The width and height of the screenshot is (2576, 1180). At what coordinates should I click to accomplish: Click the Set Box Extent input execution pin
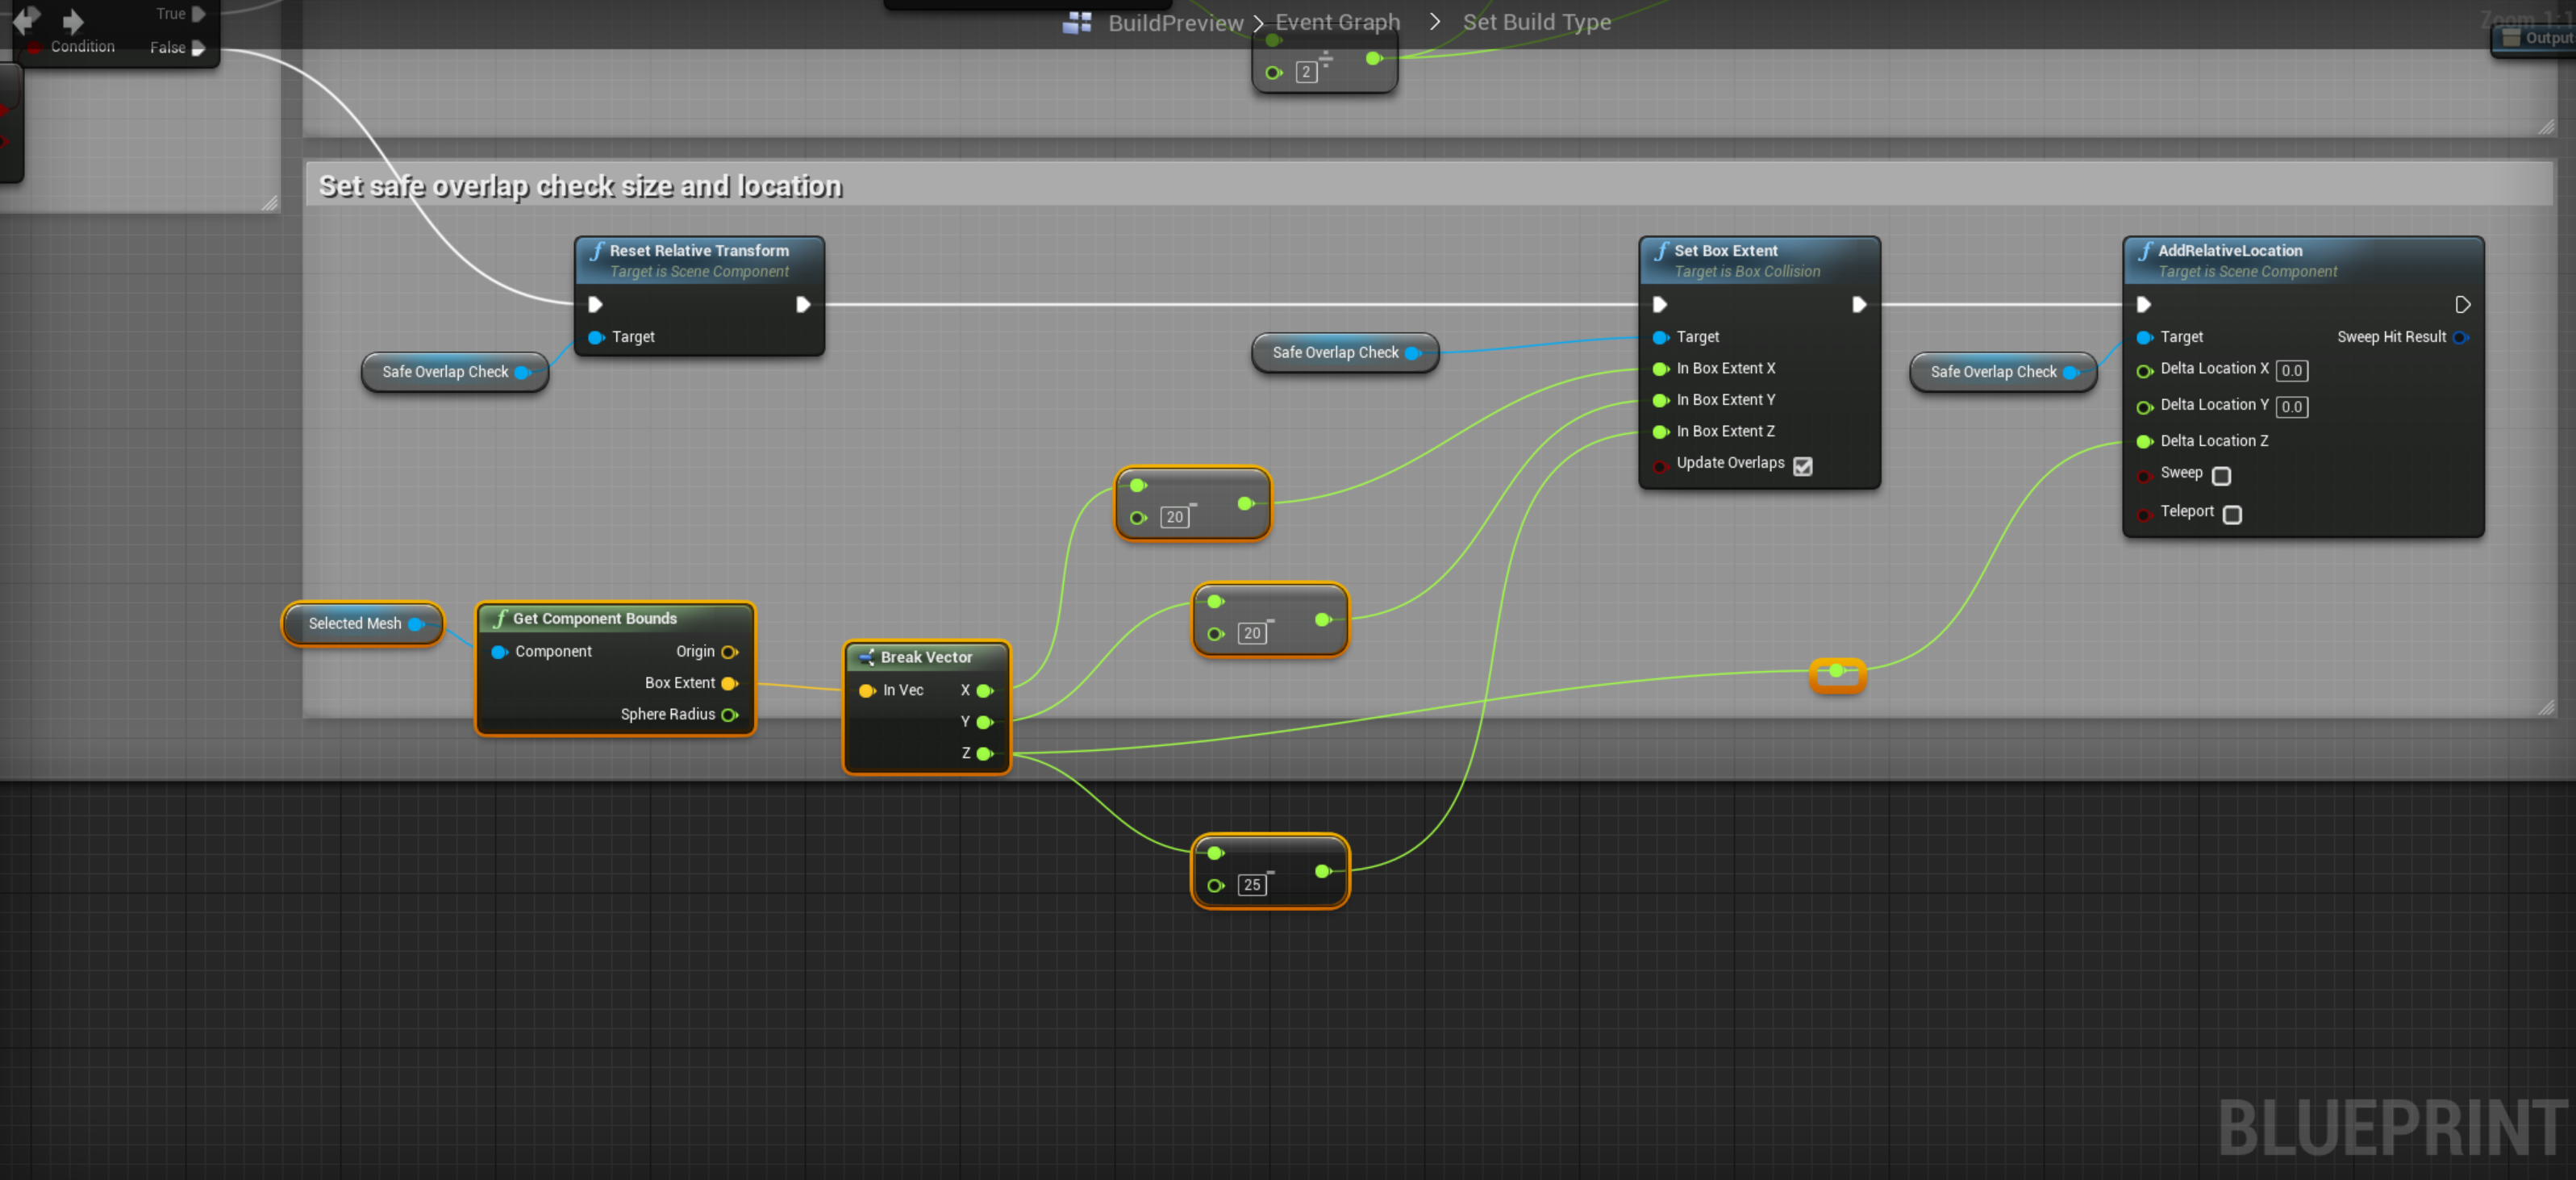tap(1659, 304)
